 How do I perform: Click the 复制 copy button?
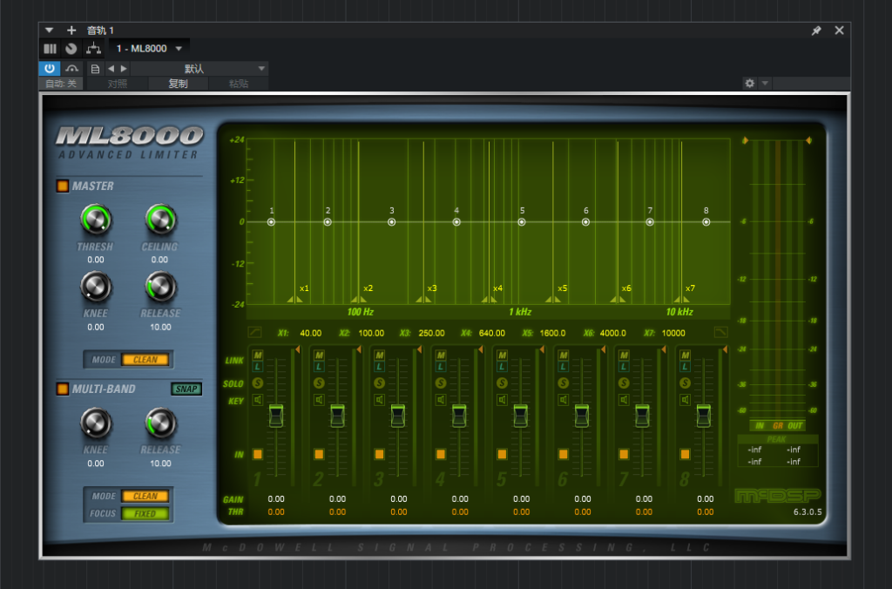[178, 84]
